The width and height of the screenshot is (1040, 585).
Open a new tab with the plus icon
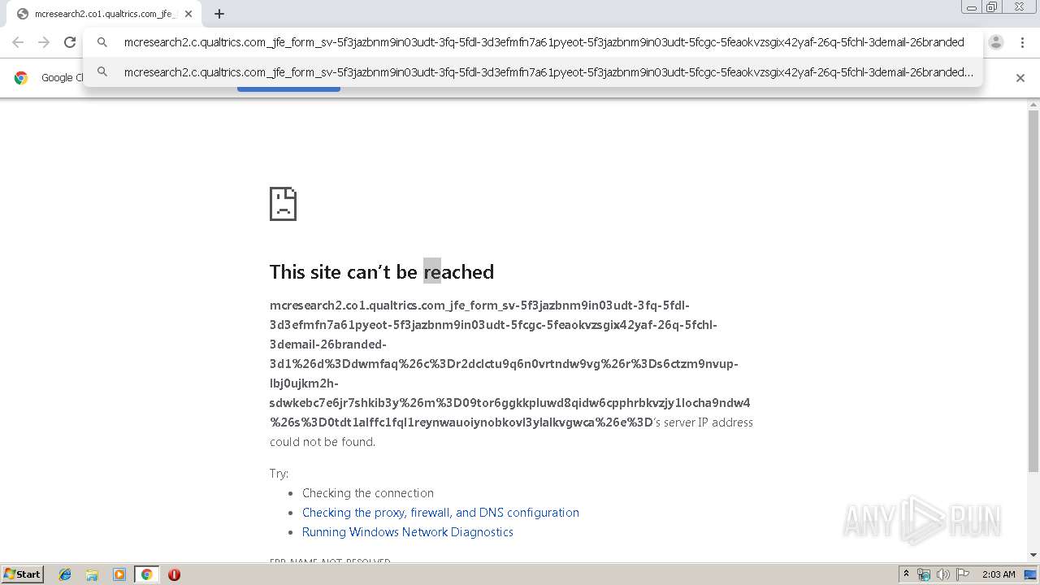(x=219, y=14)
